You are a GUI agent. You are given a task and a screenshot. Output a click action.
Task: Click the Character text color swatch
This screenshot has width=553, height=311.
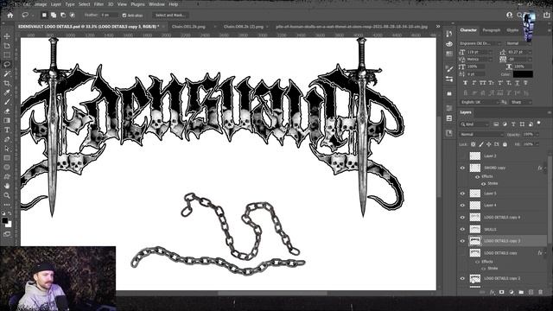click(523, 74)
